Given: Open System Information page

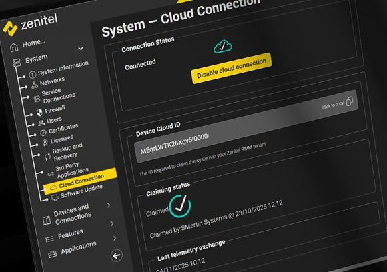Looking at the screenshot, I should coord(63,68).
